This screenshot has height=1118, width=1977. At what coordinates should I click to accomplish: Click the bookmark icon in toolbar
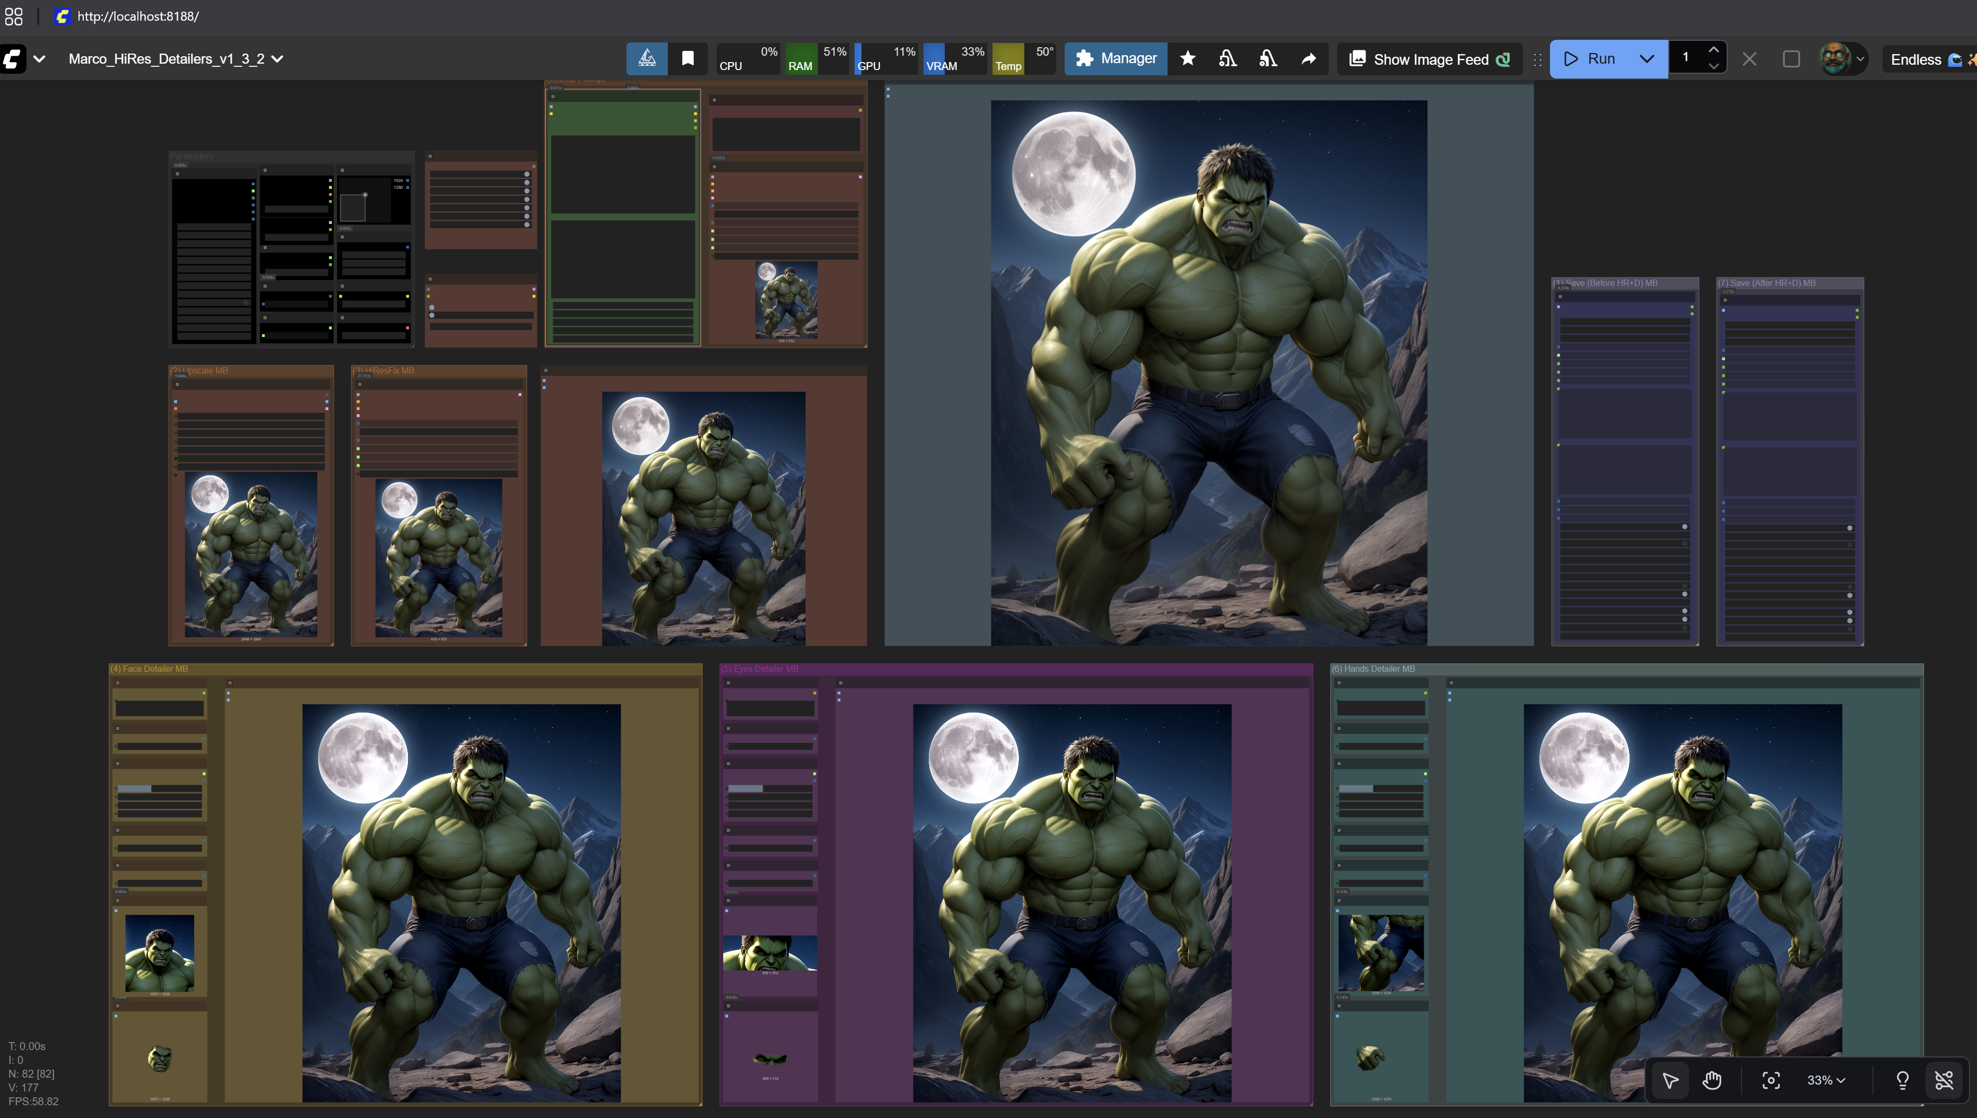(687, 58)
